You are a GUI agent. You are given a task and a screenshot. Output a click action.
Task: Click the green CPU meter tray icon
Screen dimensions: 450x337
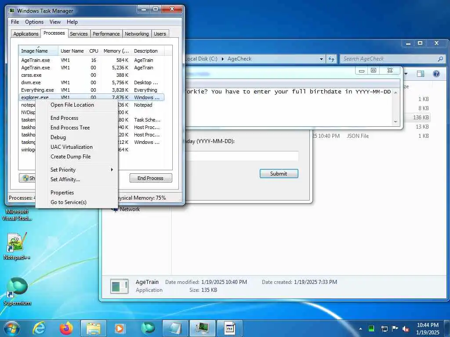click(371, 329)
